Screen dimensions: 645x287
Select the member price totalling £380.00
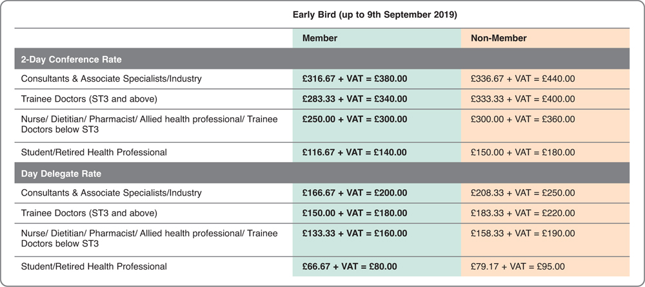coord(355,79)
